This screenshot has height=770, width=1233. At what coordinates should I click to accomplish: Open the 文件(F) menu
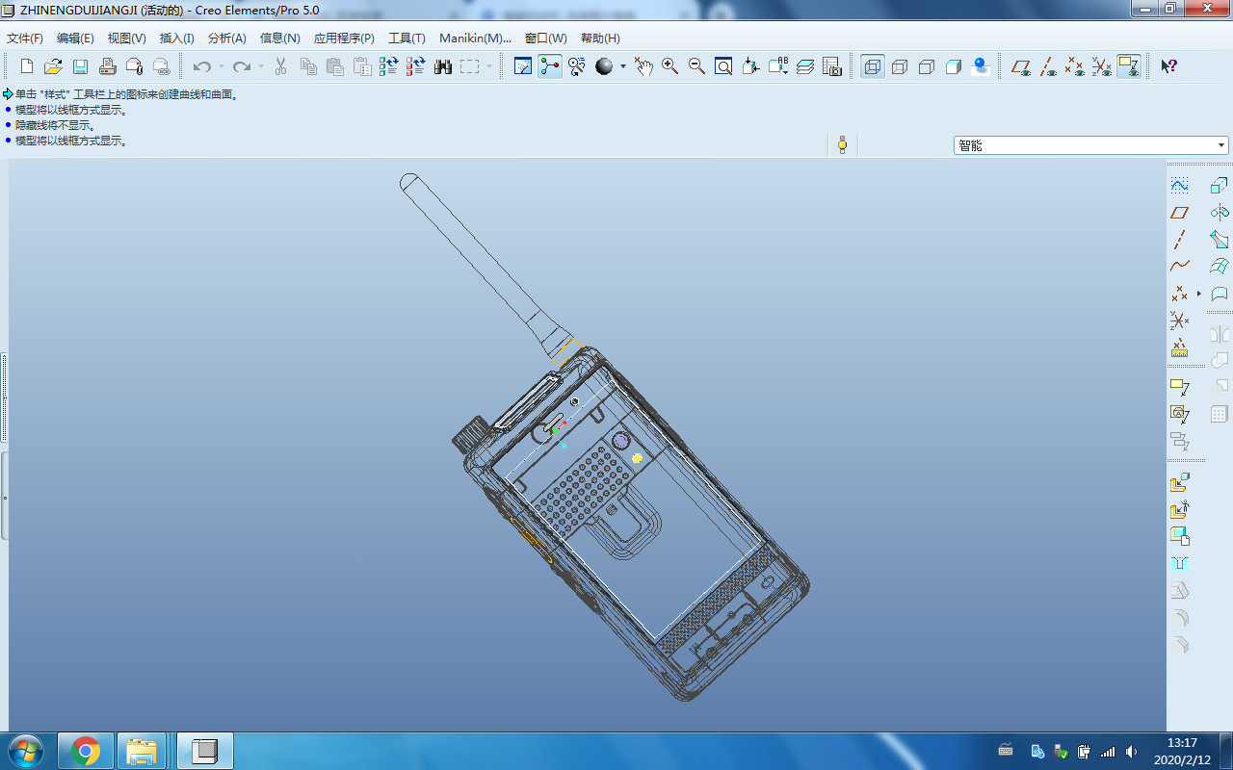click(24, 38)
